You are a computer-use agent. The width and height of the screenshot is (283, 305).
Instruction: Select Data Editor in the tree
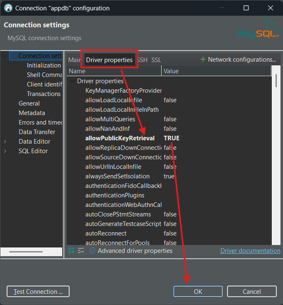click(34, 142)
